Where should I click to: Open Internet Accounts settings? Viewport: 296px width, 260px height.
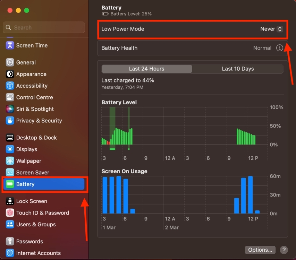10,253
